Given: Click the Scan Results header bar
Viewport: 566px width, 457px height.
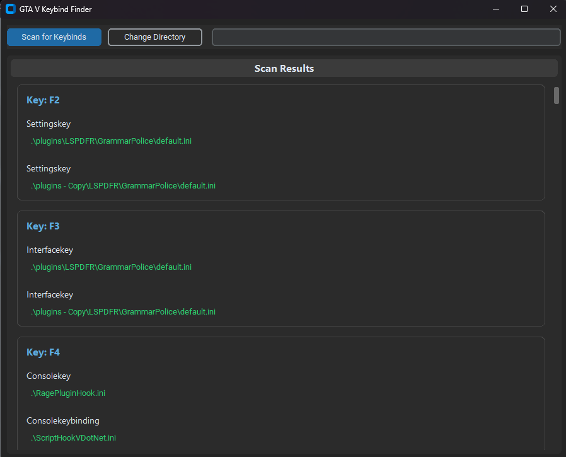Looking at the screenshot, I should tap(284, 68).
